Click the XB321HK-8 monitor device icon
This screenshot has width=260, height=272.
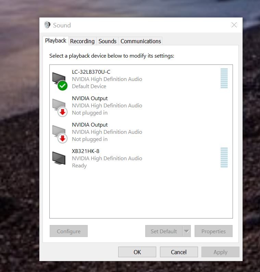tap(59, 158)
